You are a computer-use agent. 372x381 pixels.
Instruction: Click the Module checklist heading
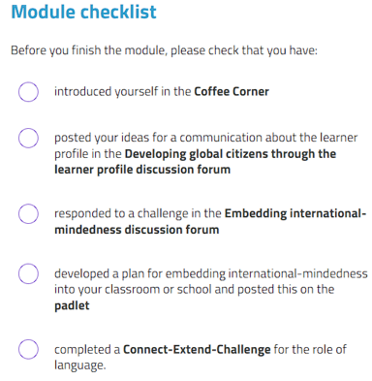(83, 12)
